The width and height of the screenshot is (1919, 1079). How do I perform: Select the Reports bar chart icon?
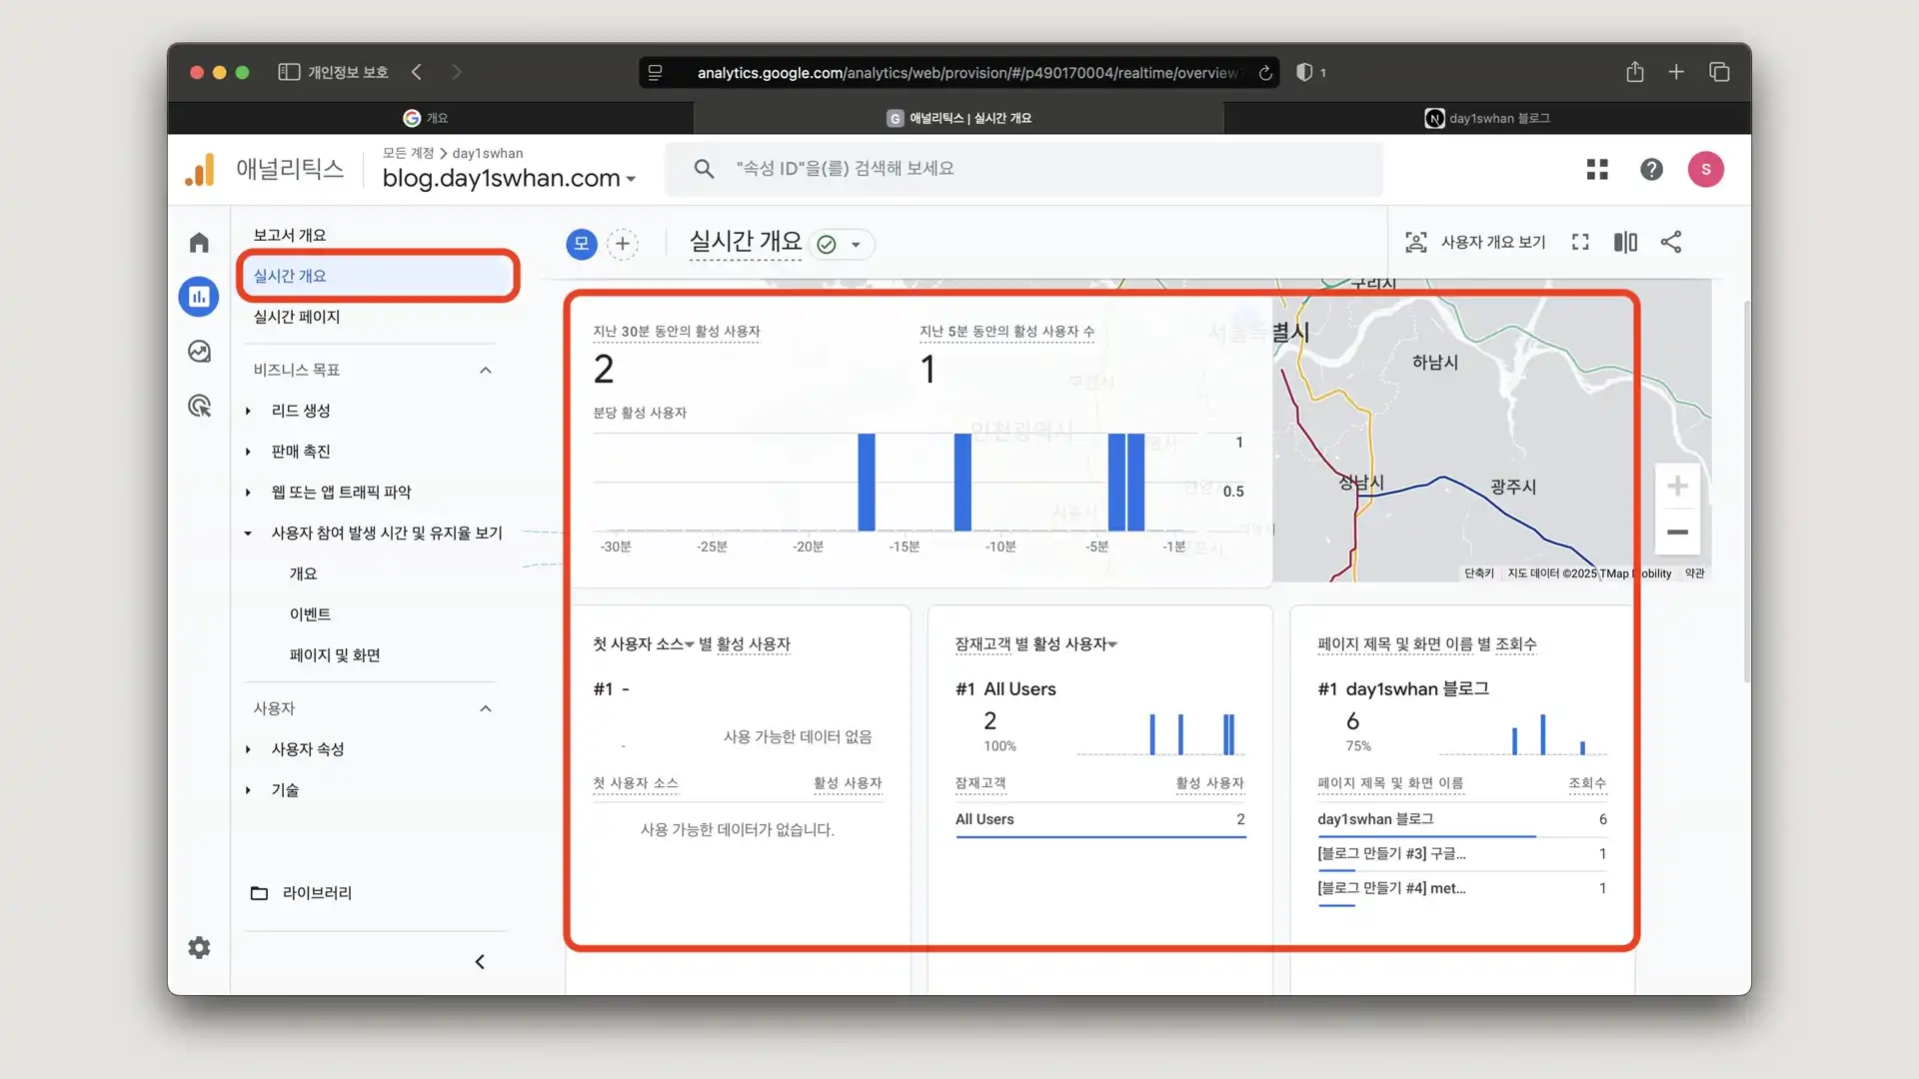coord(199,297)
